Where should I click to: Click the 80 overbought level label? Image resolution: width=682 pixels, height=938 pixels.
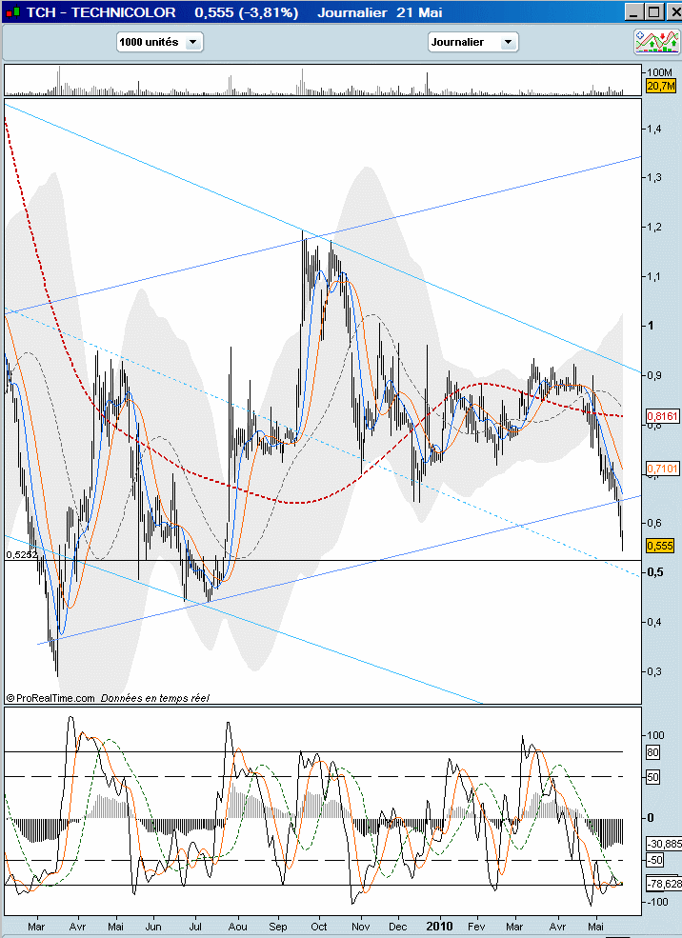click(653, 752)
